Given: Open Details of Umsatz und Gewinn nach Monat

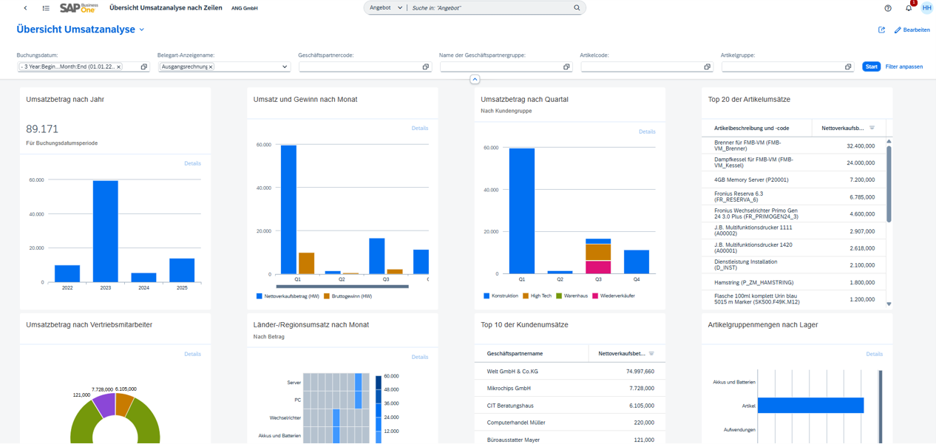Looking at the screenshot, I should (420, 128).
